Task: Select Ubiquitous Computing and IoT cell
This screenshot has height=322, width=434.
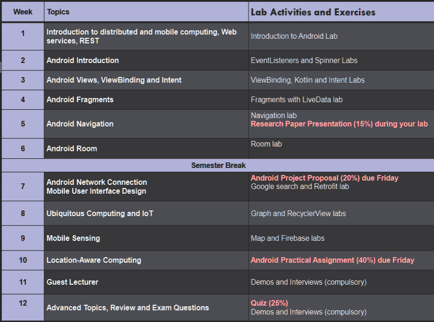Action: click(146, 213)
